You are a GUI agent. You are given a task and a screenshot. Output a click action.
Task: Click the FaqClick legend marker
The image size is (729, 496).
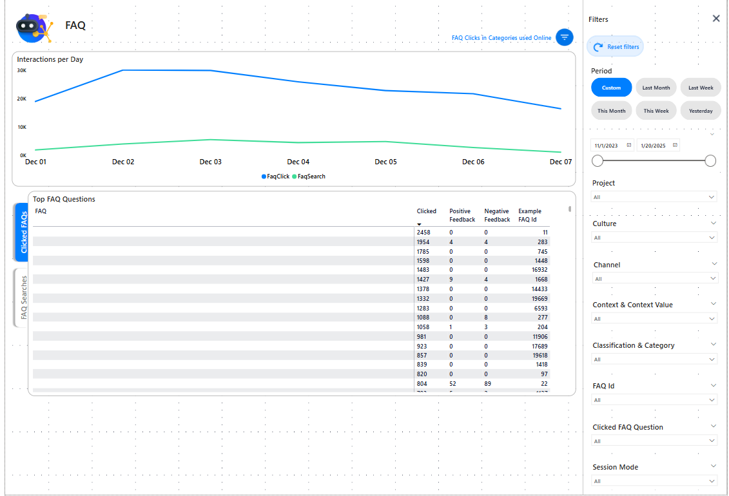coord(264,176)
